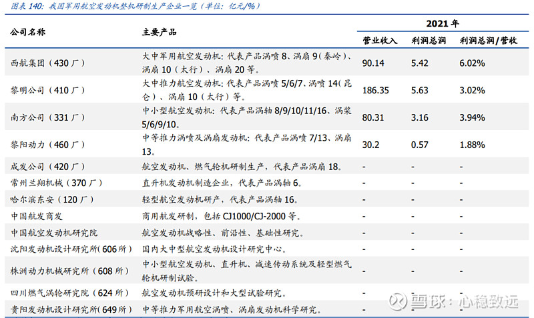Click text 航空发动机预研设计和大型试验研究
Image resolution: width=534 pixels, height=318 pixels.
tap(214, 293)
